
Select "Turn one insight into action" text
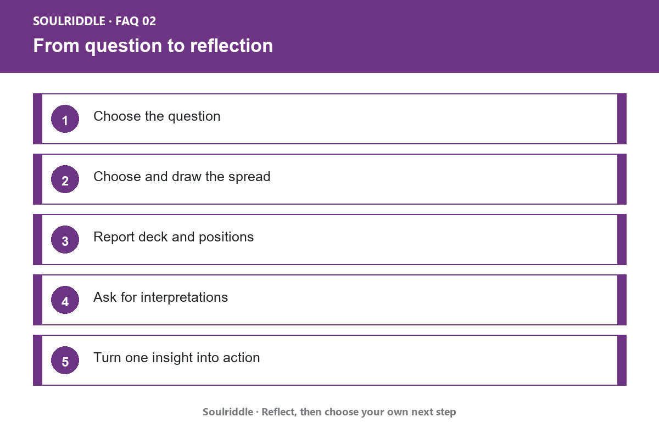[x=177, y=358]
